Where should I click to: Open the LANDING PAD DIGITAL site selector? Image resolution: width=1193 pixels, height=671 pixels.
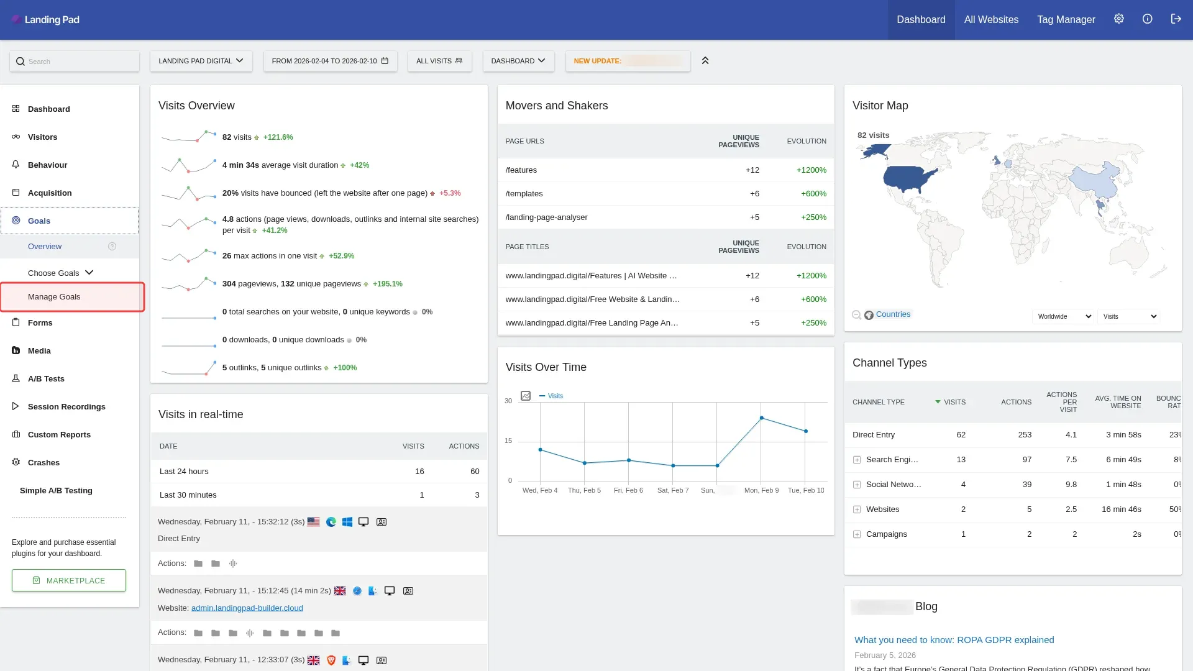coord(201,61)
